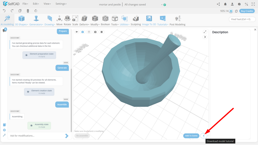Open the Utilities dropdown
Viewport: 258px width, 145px height.
tap(124, 20)
